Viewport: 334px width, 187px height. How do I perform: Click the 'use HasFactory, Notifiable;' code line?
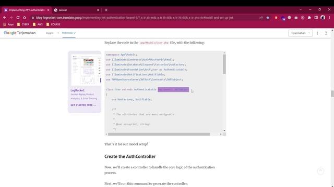(x=132, y=99)
